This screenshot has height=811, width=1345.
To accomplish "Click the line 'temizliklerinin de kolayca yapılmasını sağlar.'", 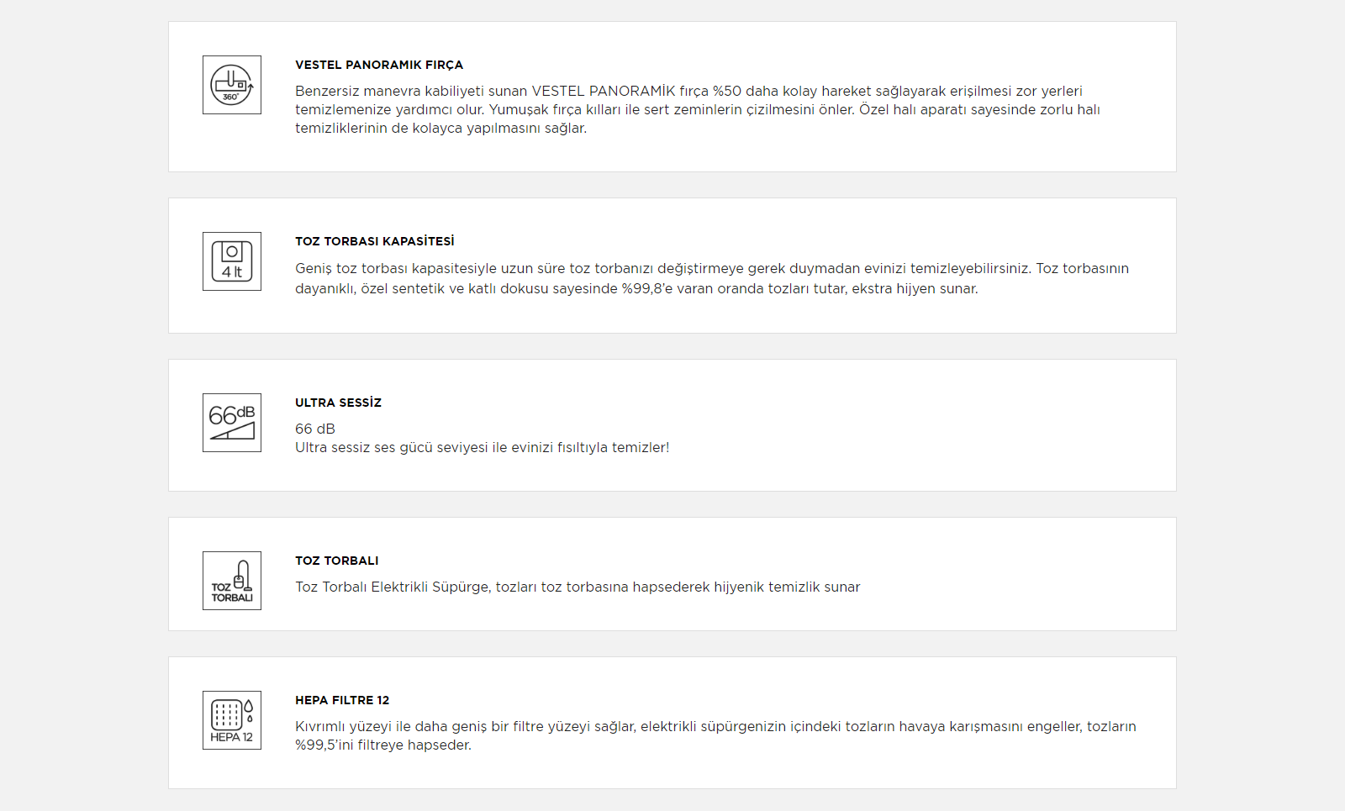I will click(x=440, y=128).
